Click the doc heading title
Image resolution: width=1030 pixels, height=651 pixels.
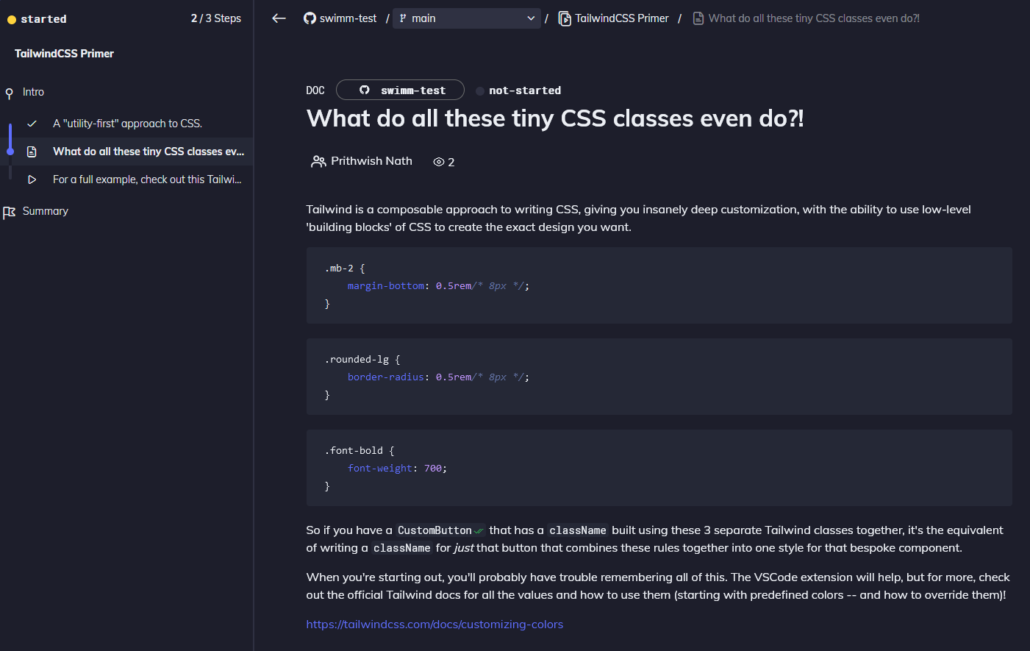click(x=555, y=118)
